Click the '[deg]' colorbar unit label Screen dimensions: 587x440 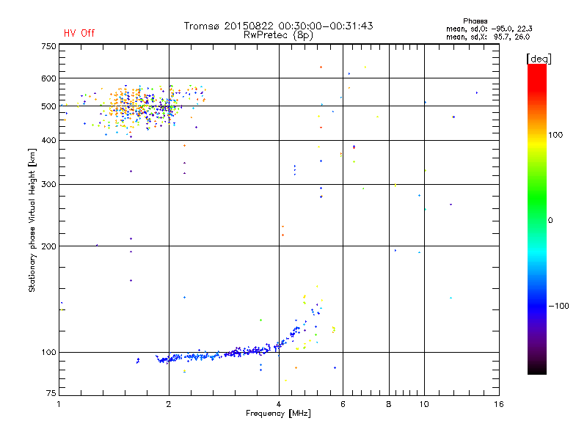coord(539,59)
